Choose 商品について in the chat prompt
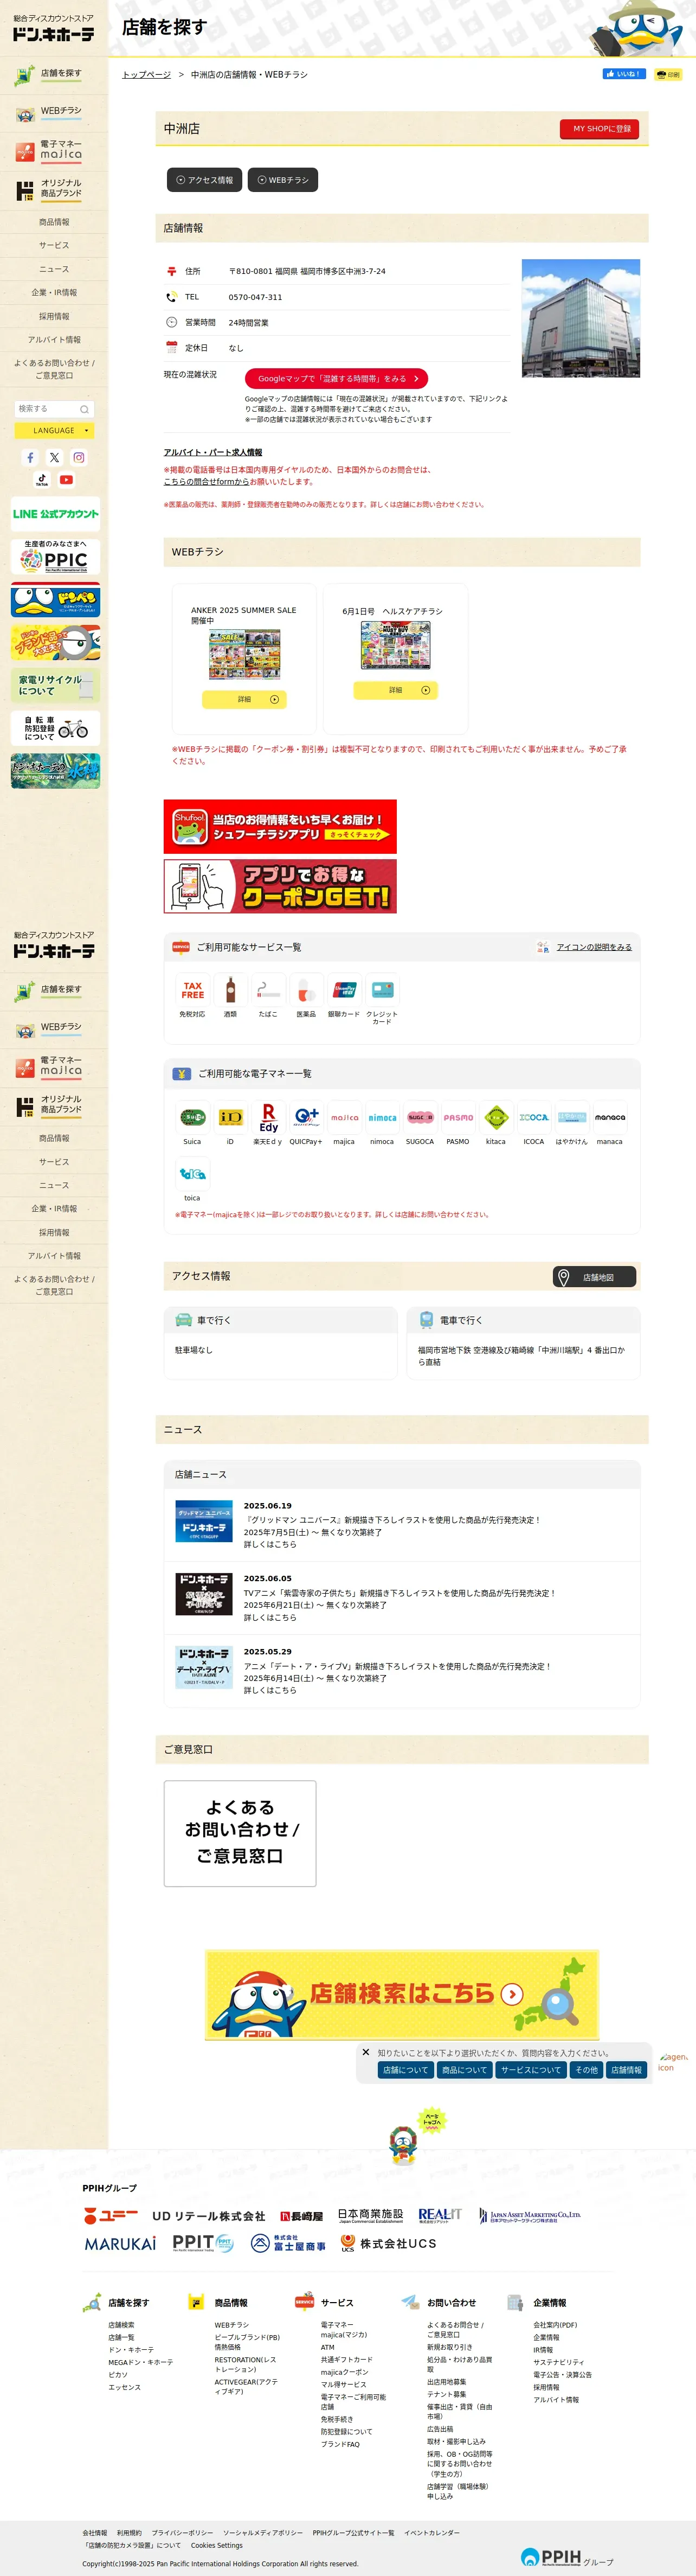Screen dimensions: 696x2576 (x=464, y=2070)
